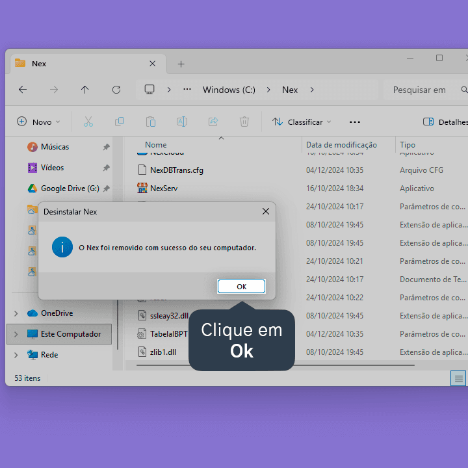Click the Aplicativo type of NexServ
The image size is (468, 468).
pyautogui.click(x=417, y=188)
